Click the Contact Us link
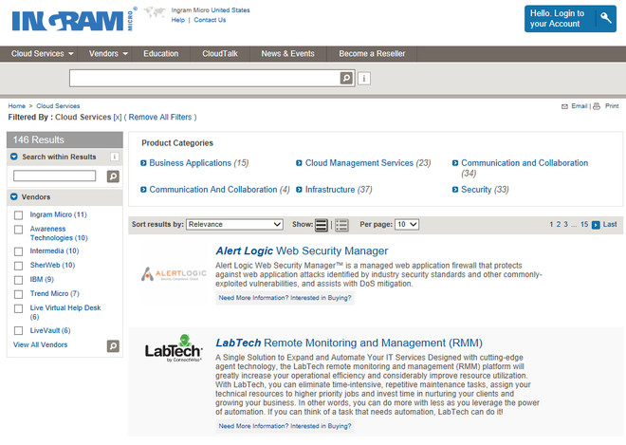 click(210, 20)
